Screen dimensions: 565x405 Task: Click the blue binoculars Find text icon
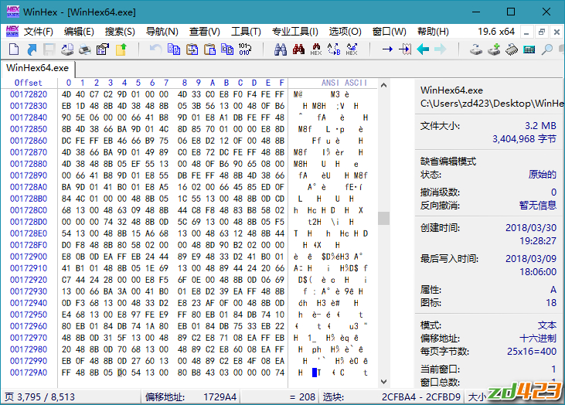coord(281,49)
